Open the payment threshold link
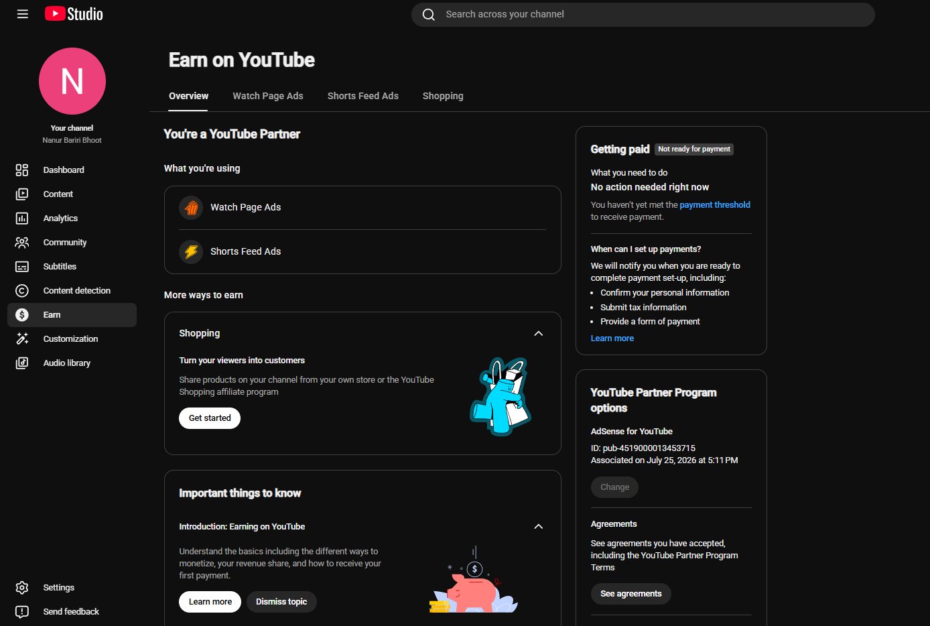The height and width of the screenshot is (626, 930). coord(715,205)
